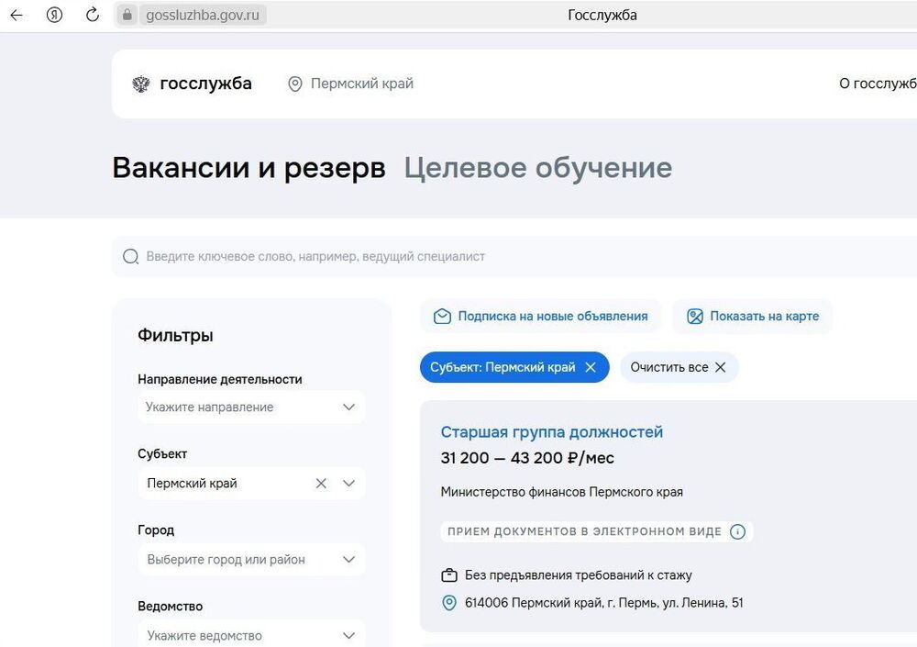Switch to Вакансии и резерв tab

249,168
